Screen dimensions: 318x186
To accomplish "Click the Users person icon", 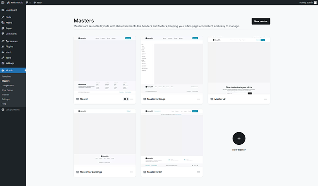I will (x=3, y=52).
